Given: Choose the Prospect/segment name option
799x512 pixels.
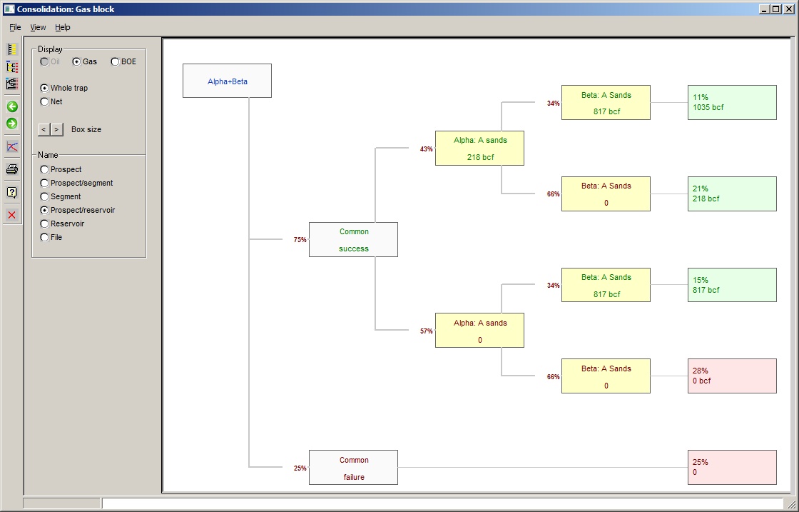Looking at the screenshot, I should coord(45,184).
